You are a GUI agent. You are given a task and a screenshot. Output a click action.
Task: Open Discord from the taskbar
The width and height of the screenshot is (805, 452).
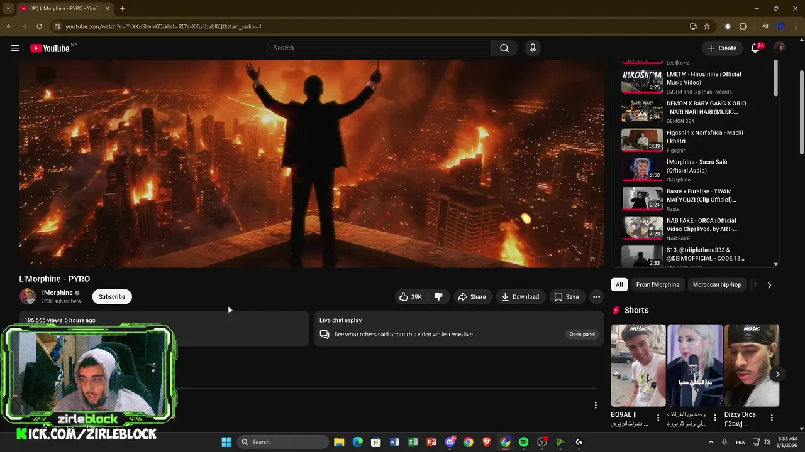click(450, 442)
